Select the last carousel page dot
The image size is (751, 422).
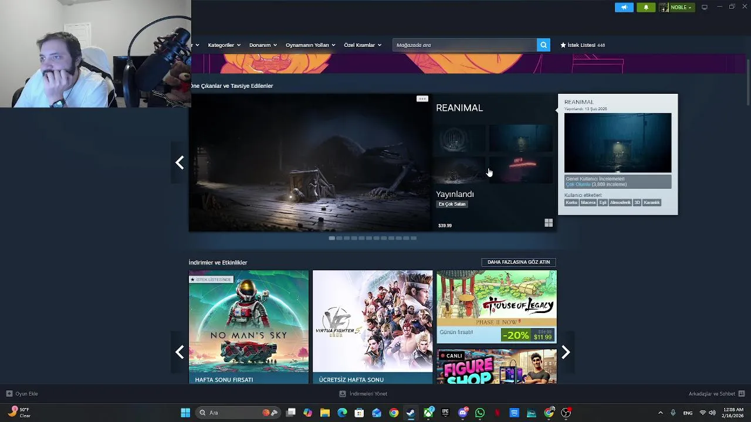click(414, 238)
